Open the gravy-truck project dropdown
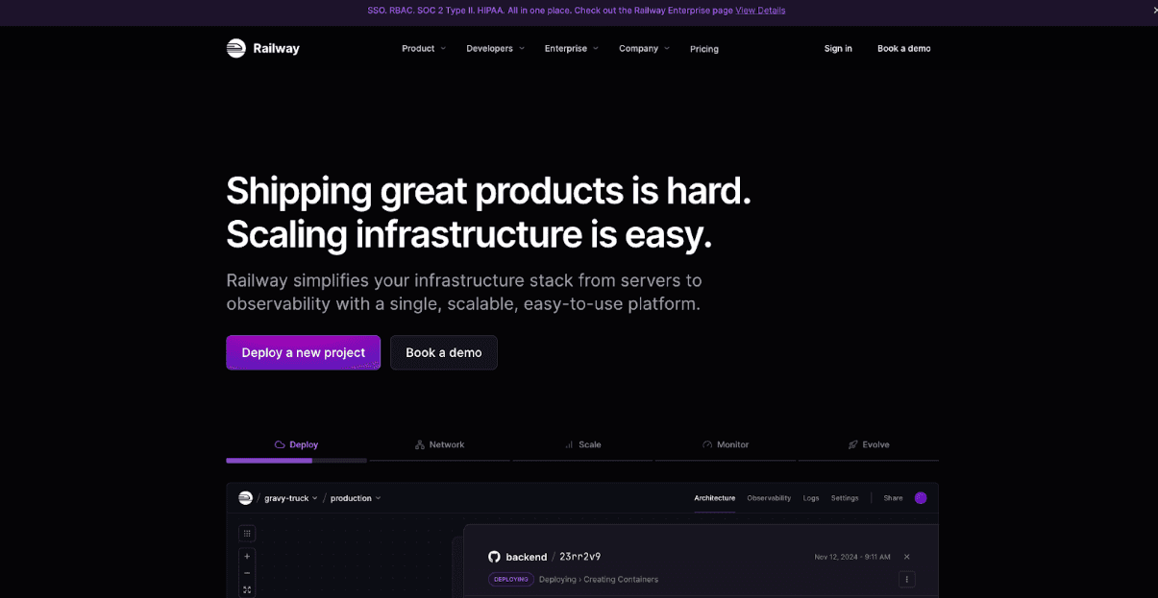 pyautogui.click(x=291, y=498)
